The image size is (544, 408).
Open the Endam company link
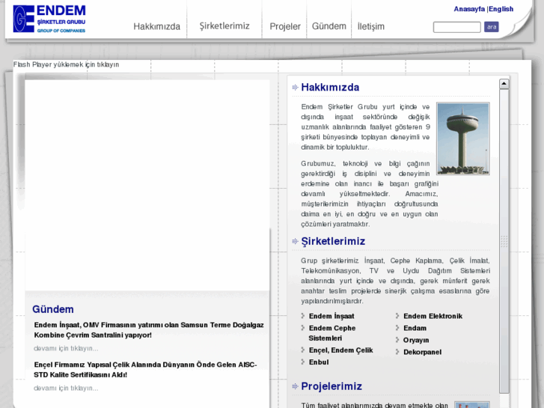pyautogui.click(x=415, y=328)
